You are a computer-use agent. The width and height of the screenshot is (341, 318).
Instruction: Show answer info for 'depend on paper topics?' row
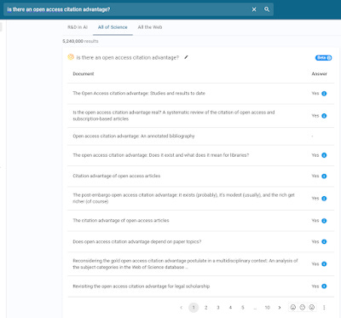click(324, 241)
